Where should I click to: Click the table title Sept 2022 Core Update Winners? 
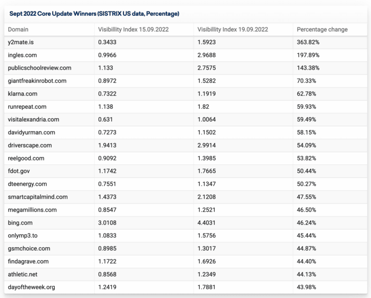(x=94, y=13)
